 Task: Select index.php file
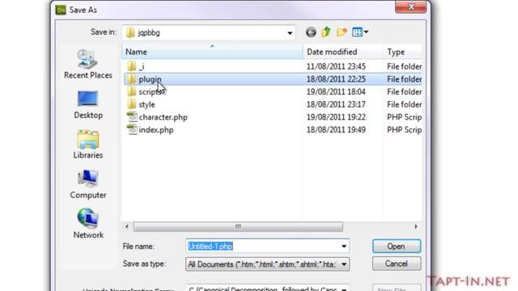[x=273, y=129]
